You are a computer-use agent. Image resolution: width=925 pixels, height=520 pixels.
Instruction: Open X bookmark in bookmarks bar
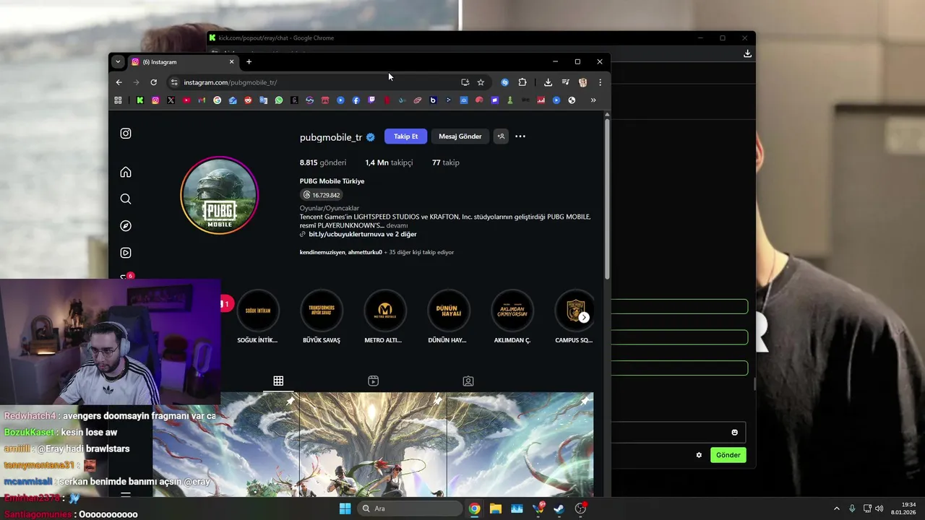pos(171,100)
